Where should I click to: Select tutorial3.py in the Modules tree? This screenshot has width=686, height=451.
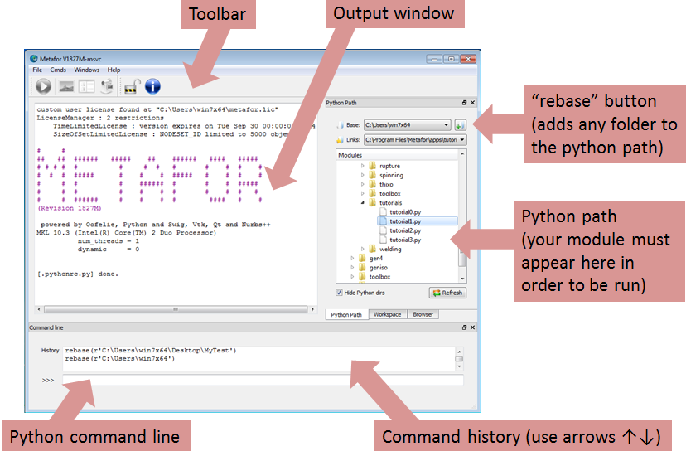[x=405, y=240]
